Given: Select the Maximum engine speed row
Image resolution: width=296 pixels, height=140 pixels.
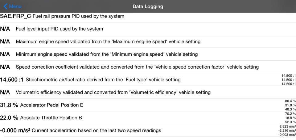Looking at the screenshot, I should coord(108,42).
